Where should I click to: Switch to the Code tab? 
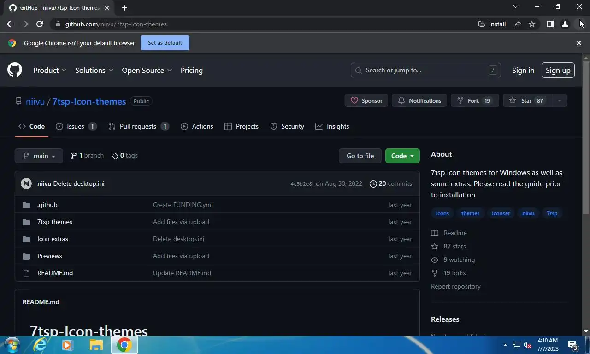(31, 126)
